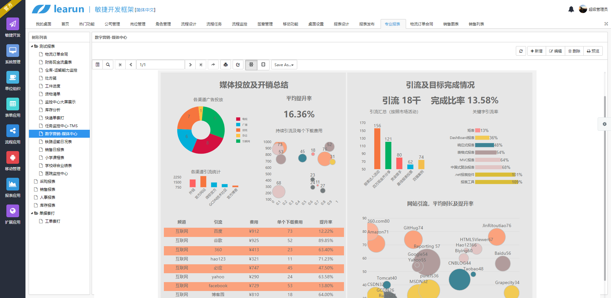Print the report with printer icon

click(x=226, y=65)
